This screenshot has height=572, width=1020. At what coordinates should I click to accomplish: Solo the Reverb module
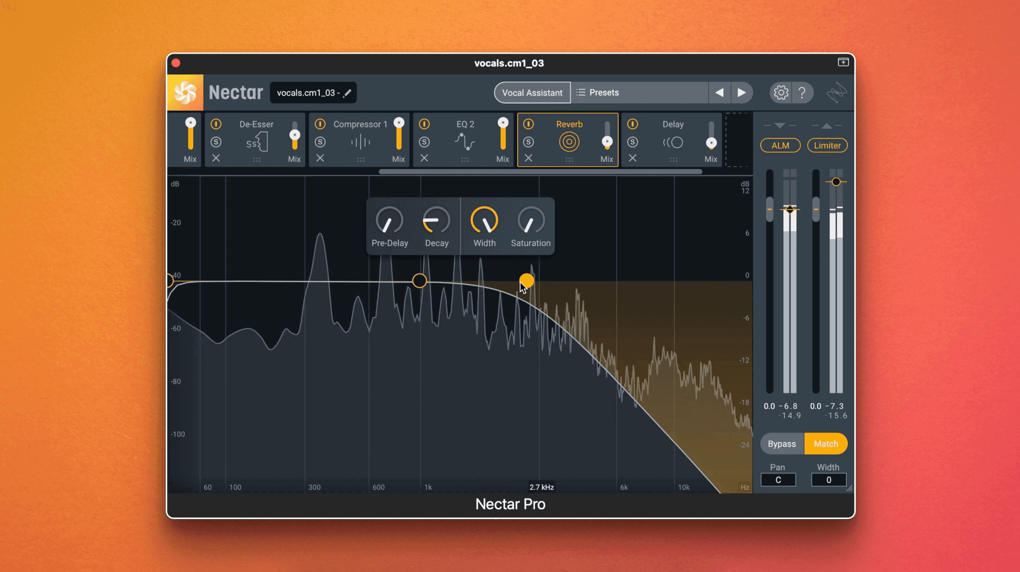pyautogui.click(x=528, y=142)
